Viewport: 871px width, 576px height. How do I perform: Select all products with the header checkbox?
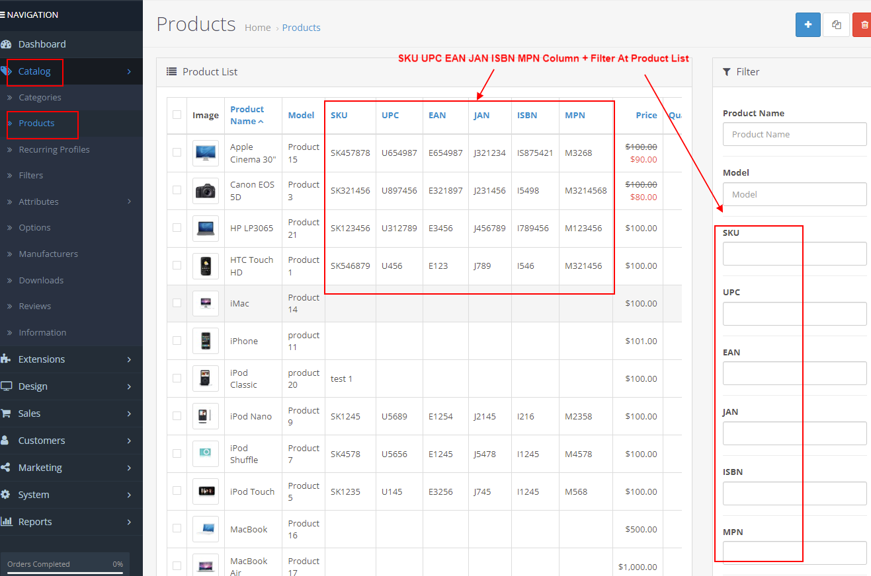point(177,114)
